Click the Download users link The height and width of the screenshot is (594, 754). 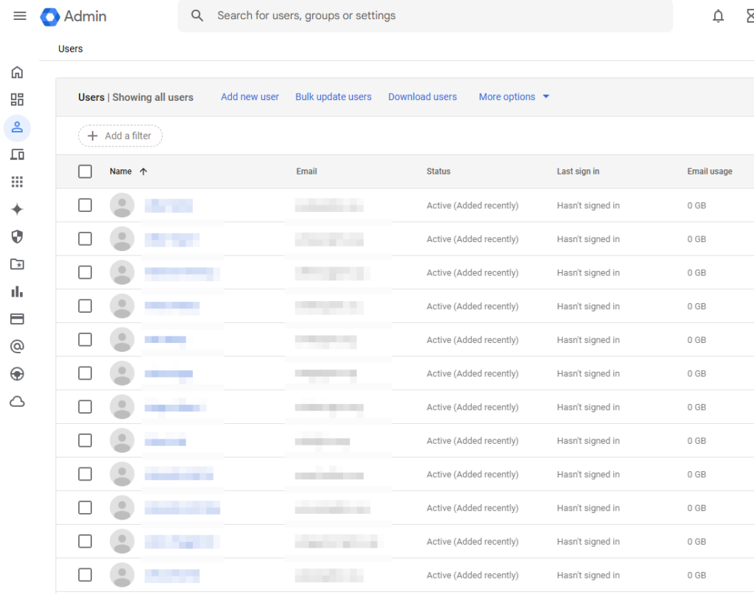423,96
